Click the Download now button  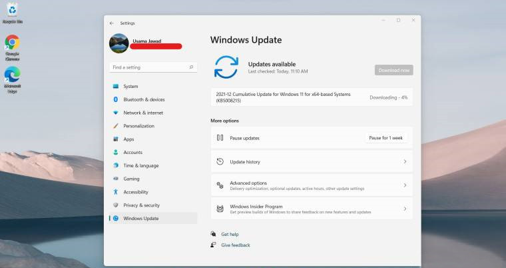[x=393, y=70]
